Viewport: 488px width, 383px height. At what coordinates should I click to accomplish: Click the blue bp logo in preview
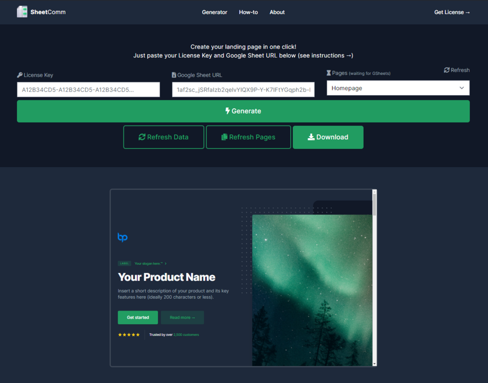point(123,237)
